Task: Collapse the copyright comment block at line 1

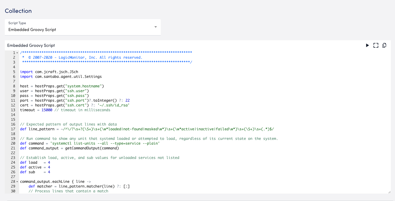Action: pyautogui.click(x=16, y=52)
